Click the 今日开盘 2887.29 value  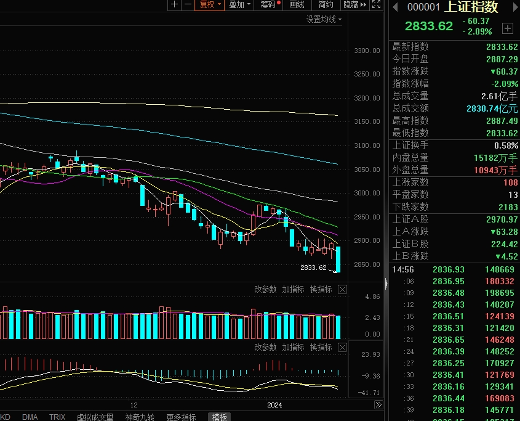click(x=502, y=59)
